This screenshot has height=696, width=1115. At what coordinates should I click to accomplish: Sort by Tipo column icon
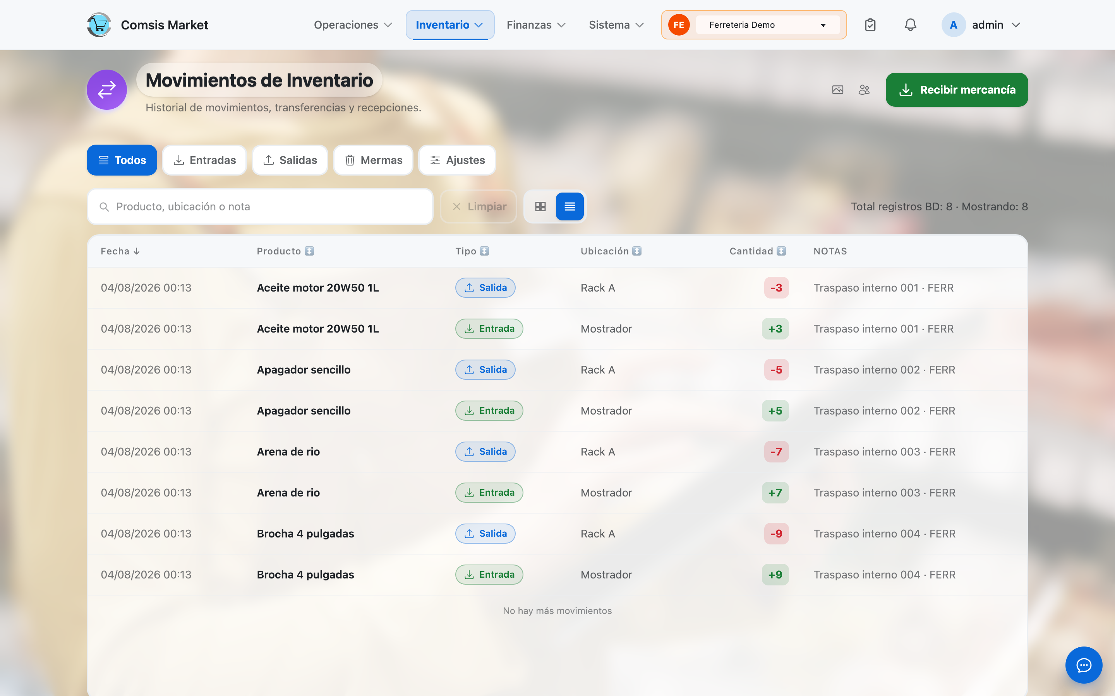(x=484, y=251)
